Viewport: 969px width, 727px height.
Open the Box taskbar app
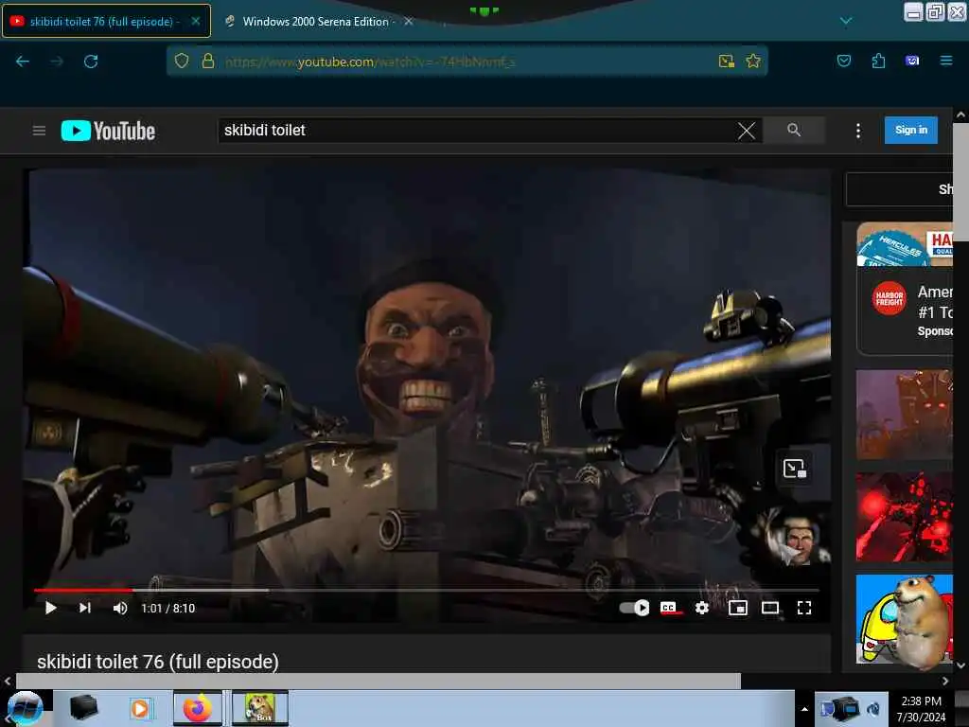260,708
